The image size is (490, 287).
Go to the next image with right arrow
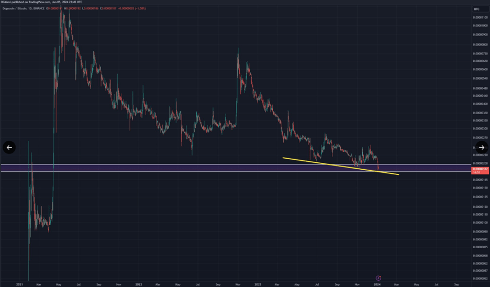(x=482, y=147)
